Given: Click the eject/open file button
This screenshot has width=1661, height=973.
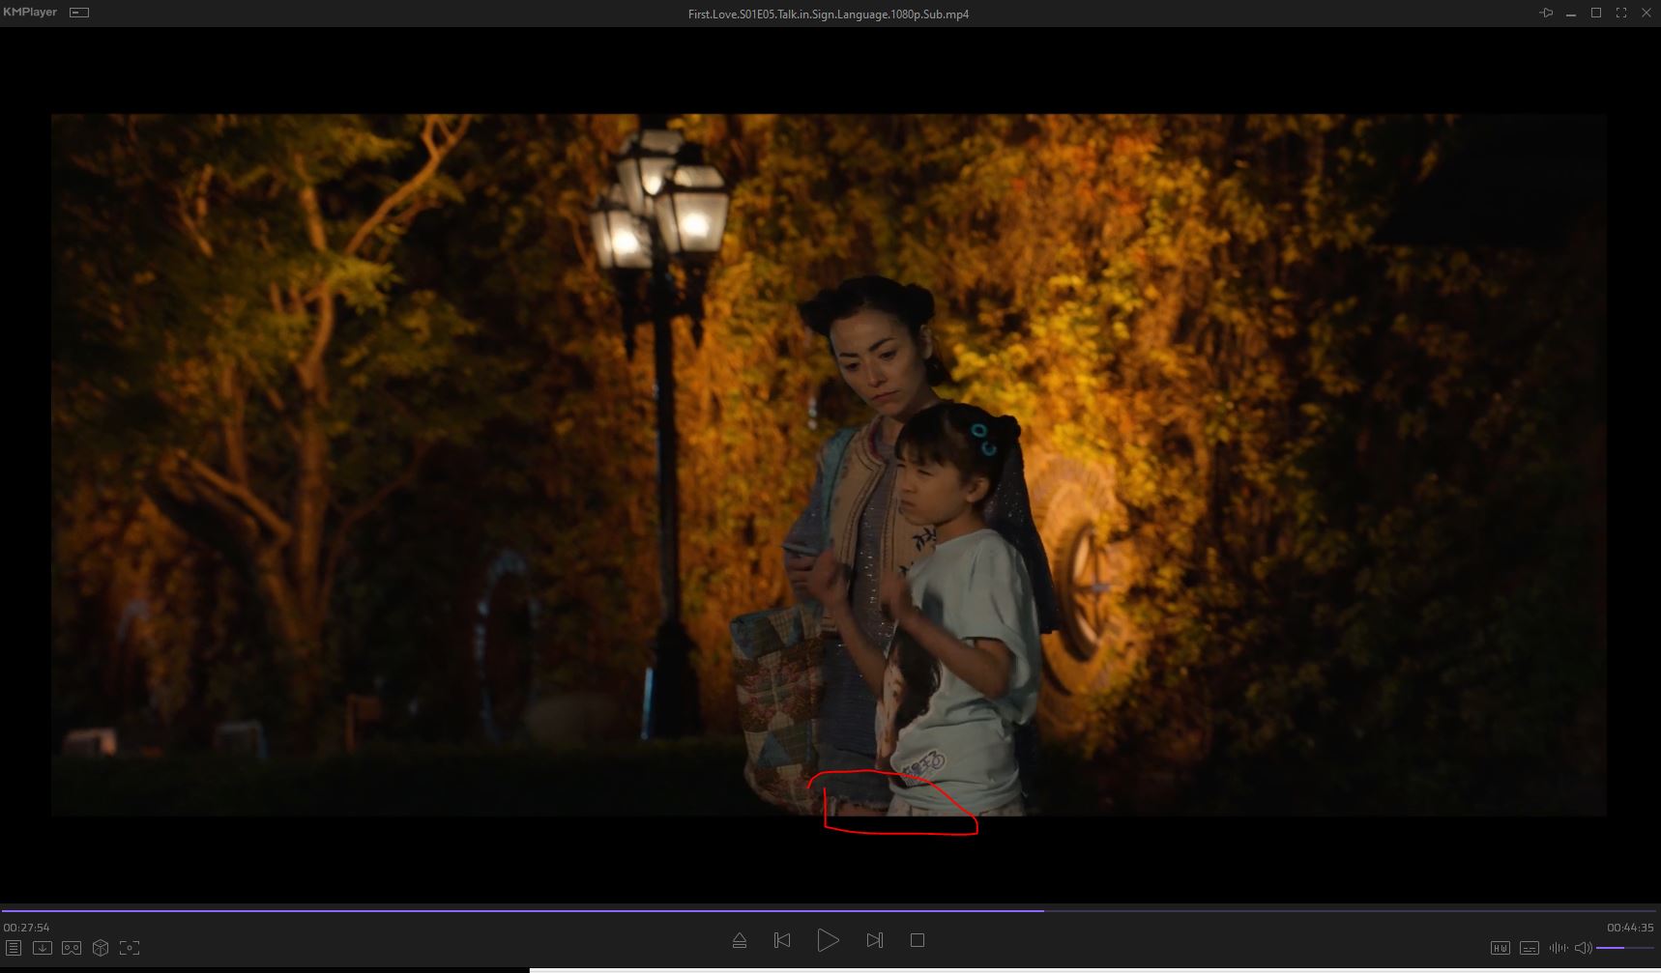Looking at the screenshot, I should click(740, 940).
